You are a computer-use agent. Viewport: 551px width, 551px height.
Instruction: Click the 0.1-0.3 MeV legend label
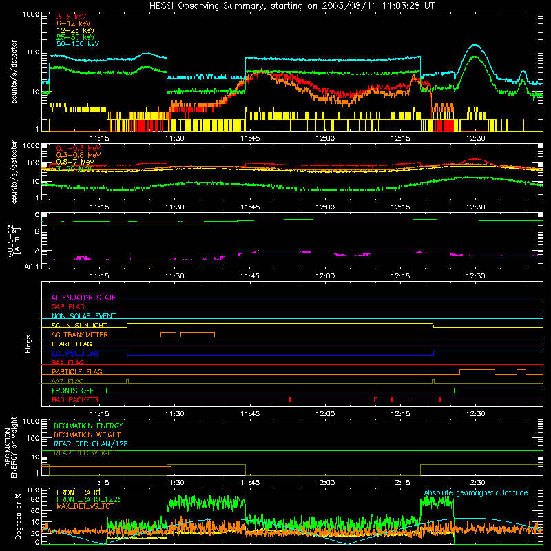point(79,148)
